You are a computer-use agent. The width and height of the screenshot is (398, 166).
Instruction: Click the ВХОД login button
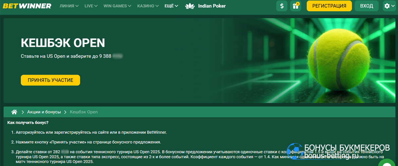coord(366,6)
